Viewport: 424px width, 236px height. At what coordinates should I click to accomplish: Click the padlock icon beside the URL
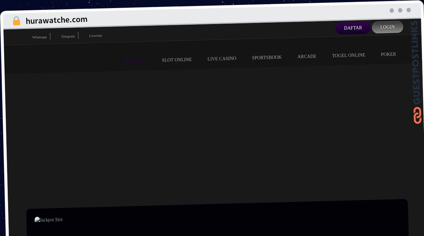[16, 21]
